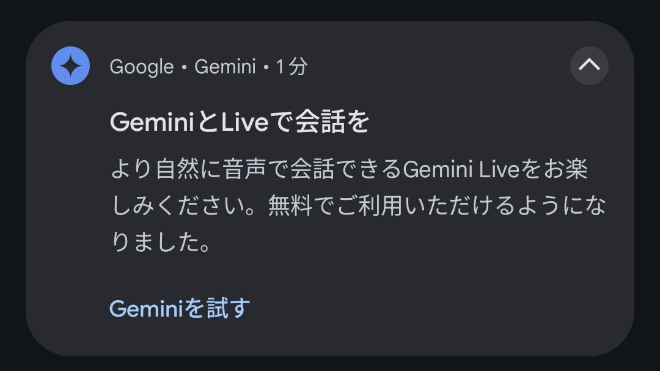Tap body text line starting "しみください"
The width and height of the screenshot is (660, 371).
(x=359, y=206)
